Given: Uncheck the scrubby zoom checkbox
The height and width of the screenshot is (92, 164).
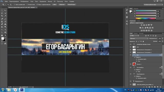Looking at the screenshot, I should [x=37, y=5].
